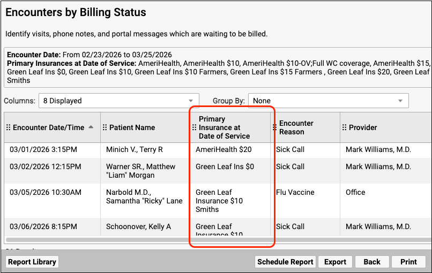Viewport: 432px width, 273px height.
Task: Click drag handle beside Patient Name header
Action: tap(105, 127)
